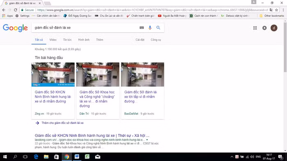Click the Chrome profile person button
The image size is (287, 161).
point(254,2)
